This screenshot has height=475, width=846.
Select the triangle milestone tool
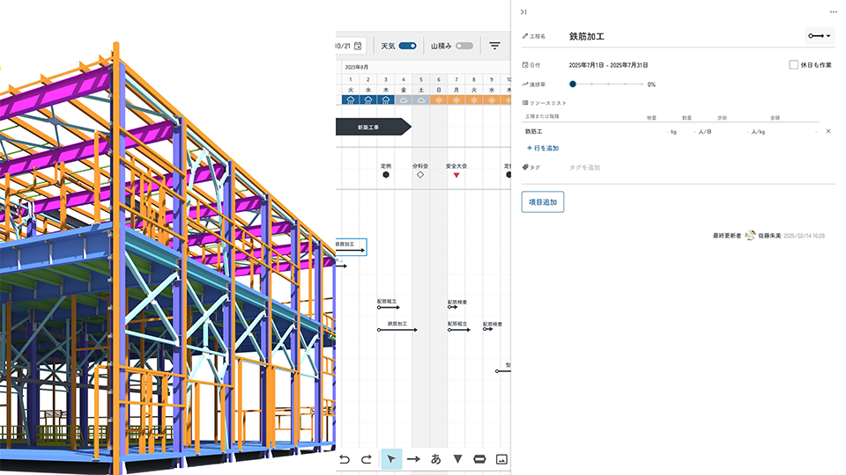coord(457,459)
